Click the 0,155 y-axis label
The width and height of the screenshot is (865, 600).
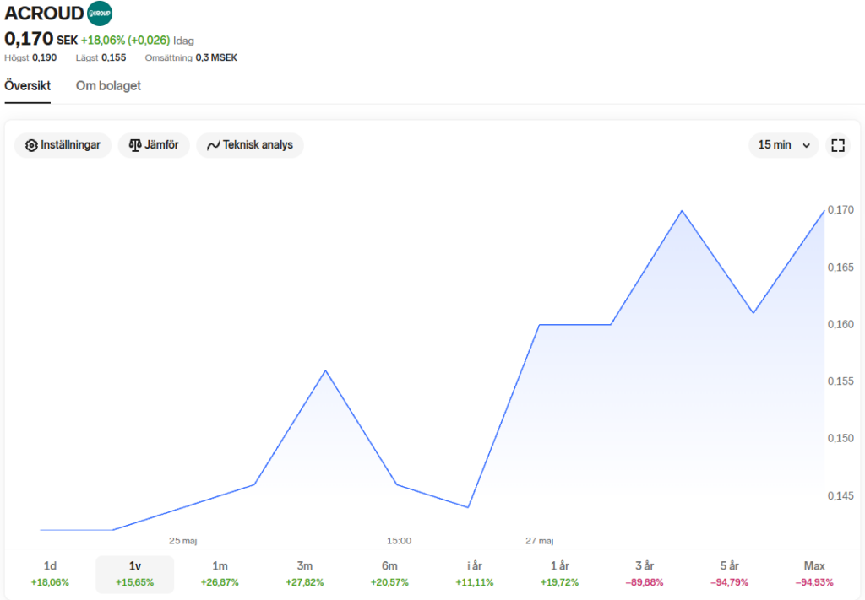841,381
